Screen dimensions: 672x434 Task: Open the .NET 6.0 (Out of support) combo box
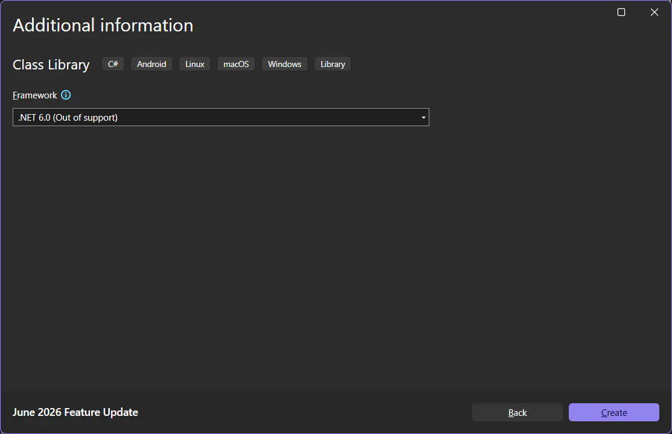[x=221, y=117]
